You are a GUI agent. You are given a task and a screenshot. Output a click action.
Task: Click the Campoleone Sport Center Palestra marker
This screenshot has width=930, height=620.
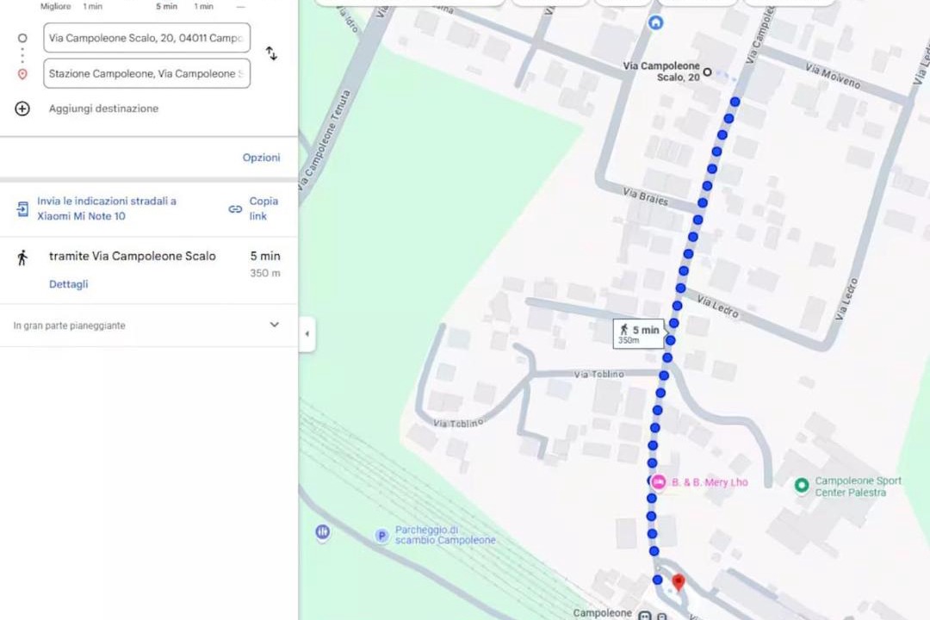(802, 486)
